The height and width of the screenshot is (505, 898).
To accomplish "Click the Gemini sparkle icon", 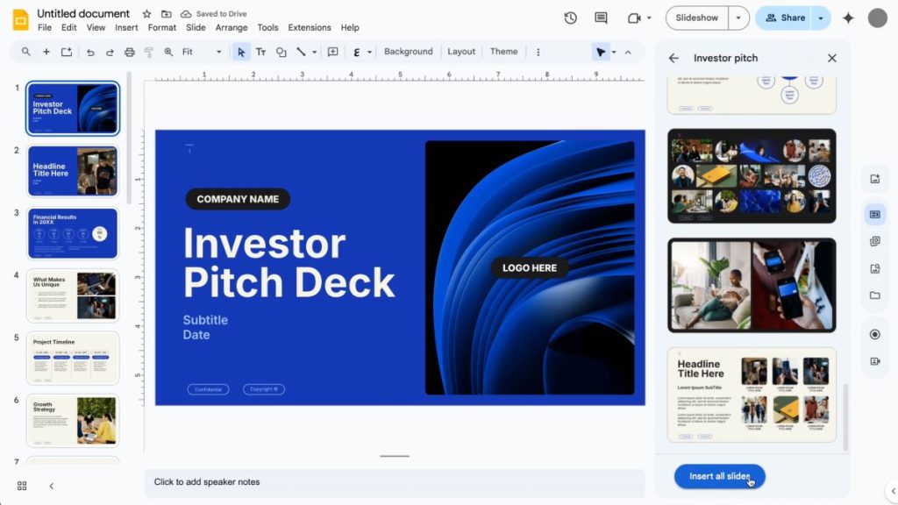I will click(848, 18).
